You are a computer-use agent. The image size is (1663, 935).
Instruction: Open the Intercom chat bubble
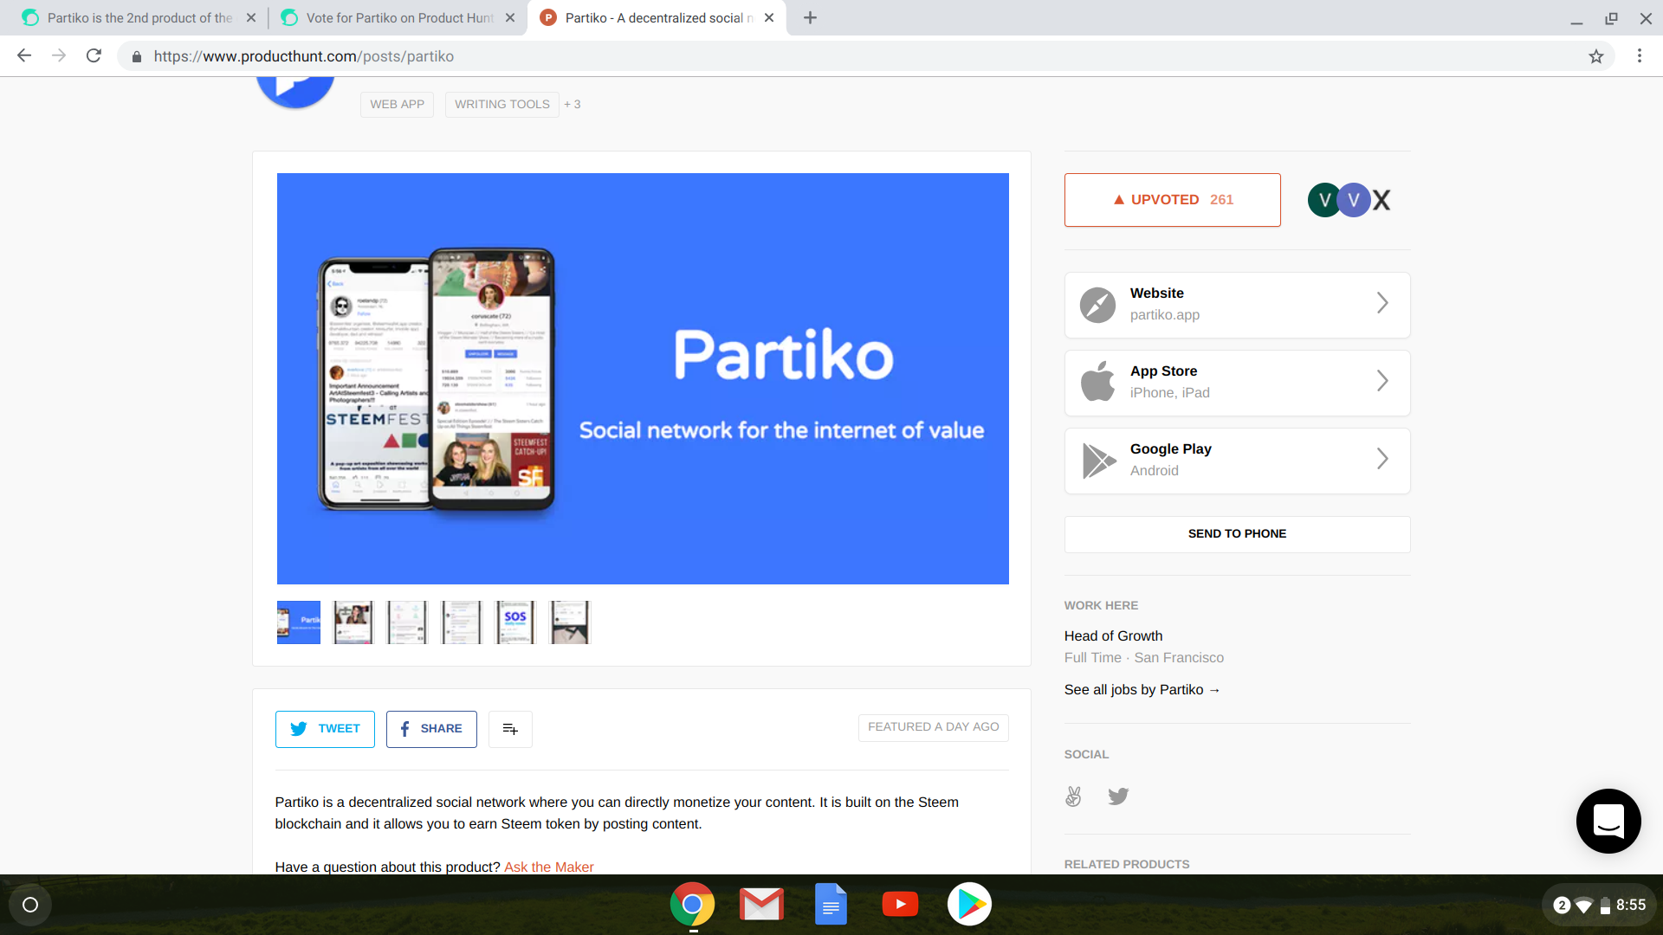(1608, 821)
